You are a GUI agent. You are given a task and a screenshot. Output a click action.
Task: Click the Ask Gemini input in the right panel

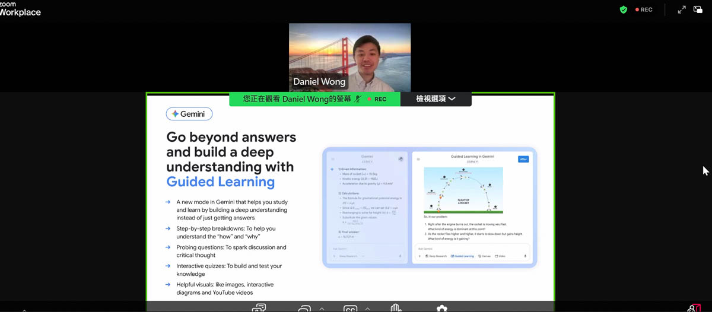pos(473,249)
